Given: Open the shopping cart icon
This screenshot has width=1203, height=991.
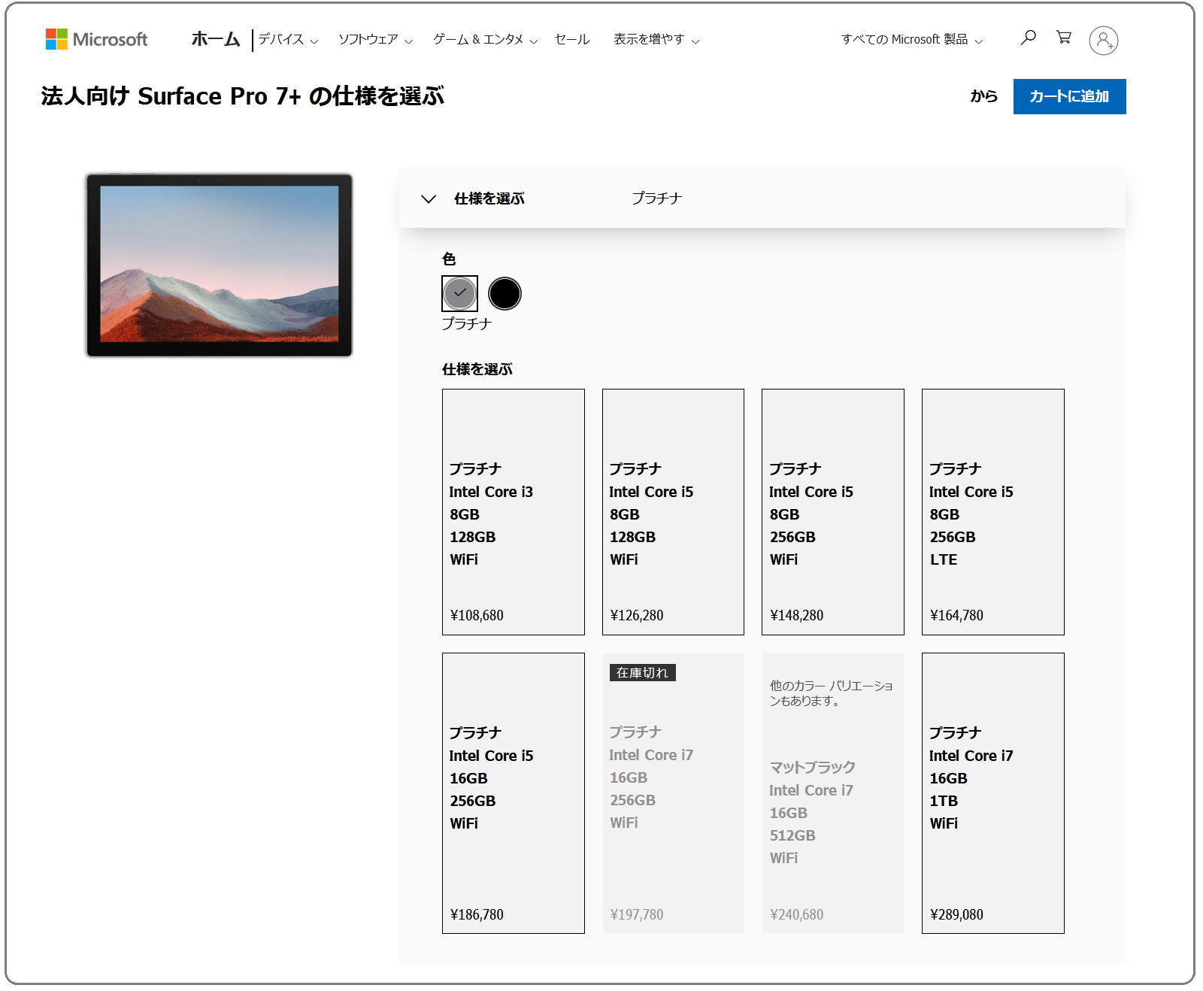Looking at the screenshot, I should [x=1064, y=38].
